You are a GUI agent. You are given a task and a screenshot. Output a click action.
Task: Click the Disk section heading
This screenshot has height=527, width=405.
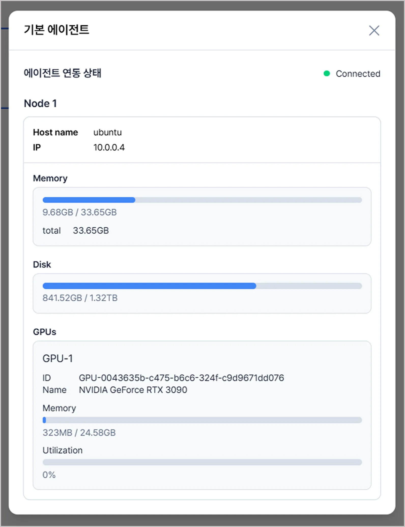42,265
